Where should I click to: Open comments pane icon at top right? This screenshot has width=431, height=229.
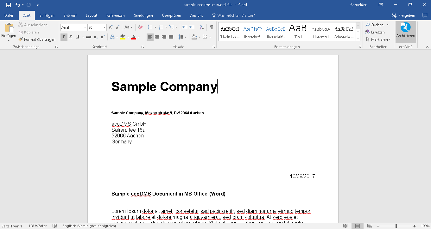tap(425, 15)
